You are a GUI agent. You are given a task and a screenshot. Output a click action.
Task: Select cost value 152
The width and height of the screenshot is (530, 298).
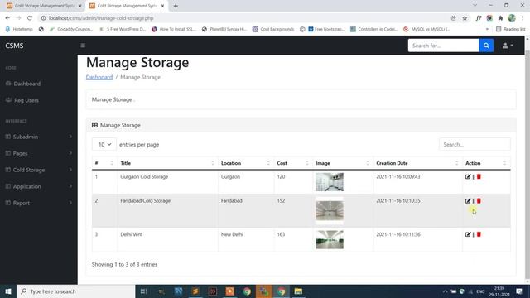pyautogui.click(x=281, y=200)
